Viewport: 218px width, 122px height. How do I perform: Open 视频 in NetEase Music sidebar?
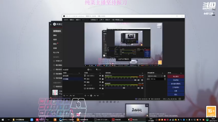click(55, 40)
